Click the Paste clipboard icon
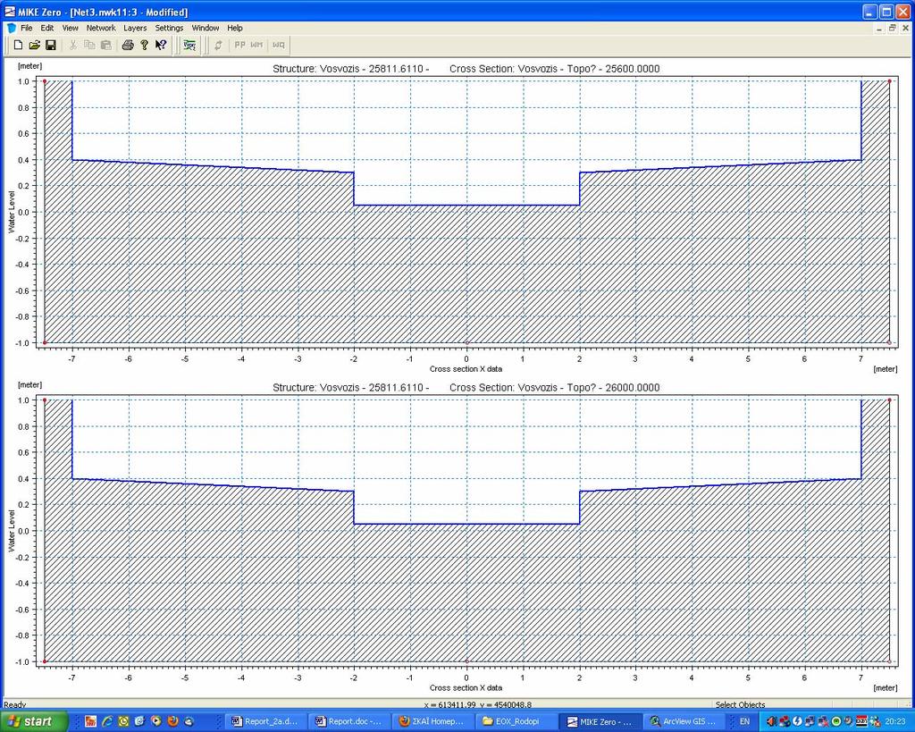This screenshot has height=732, width=915. click(x=106, y=45)
